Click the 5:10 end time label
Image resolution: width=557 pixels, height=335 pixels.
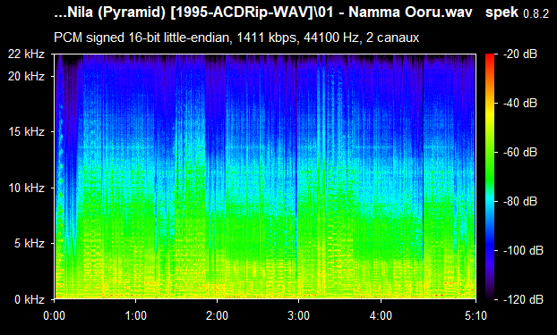(x=476, y=315)
